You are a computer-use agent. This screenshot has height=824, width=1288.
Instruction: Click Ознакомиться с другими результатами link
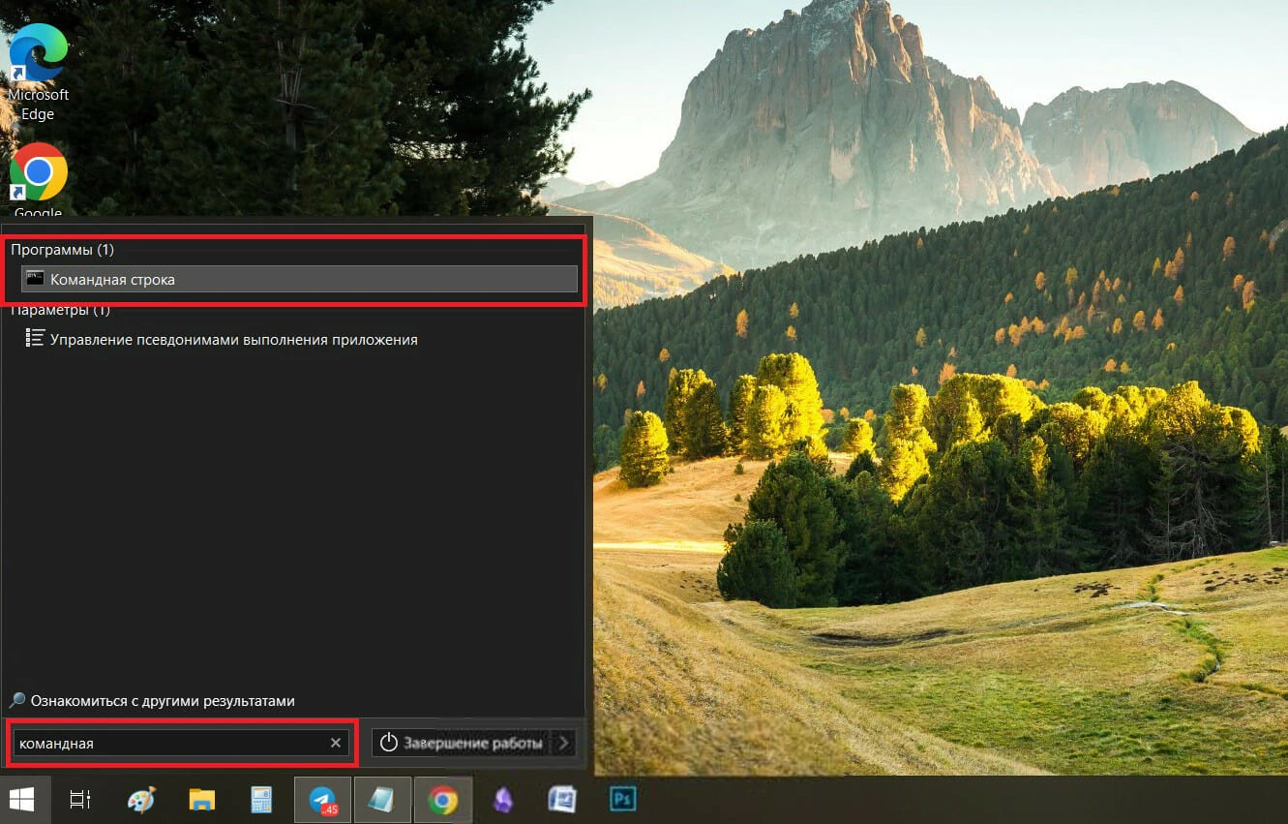click(x=163, y=701)
